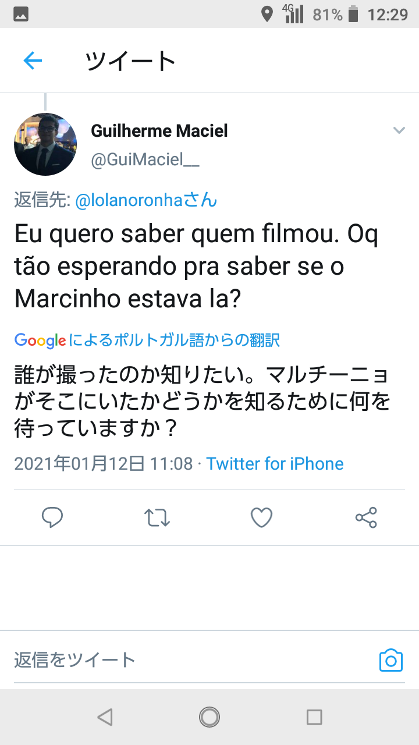Tap the reply speech bubble icon
419x745 pixels.
coord(52,517)
